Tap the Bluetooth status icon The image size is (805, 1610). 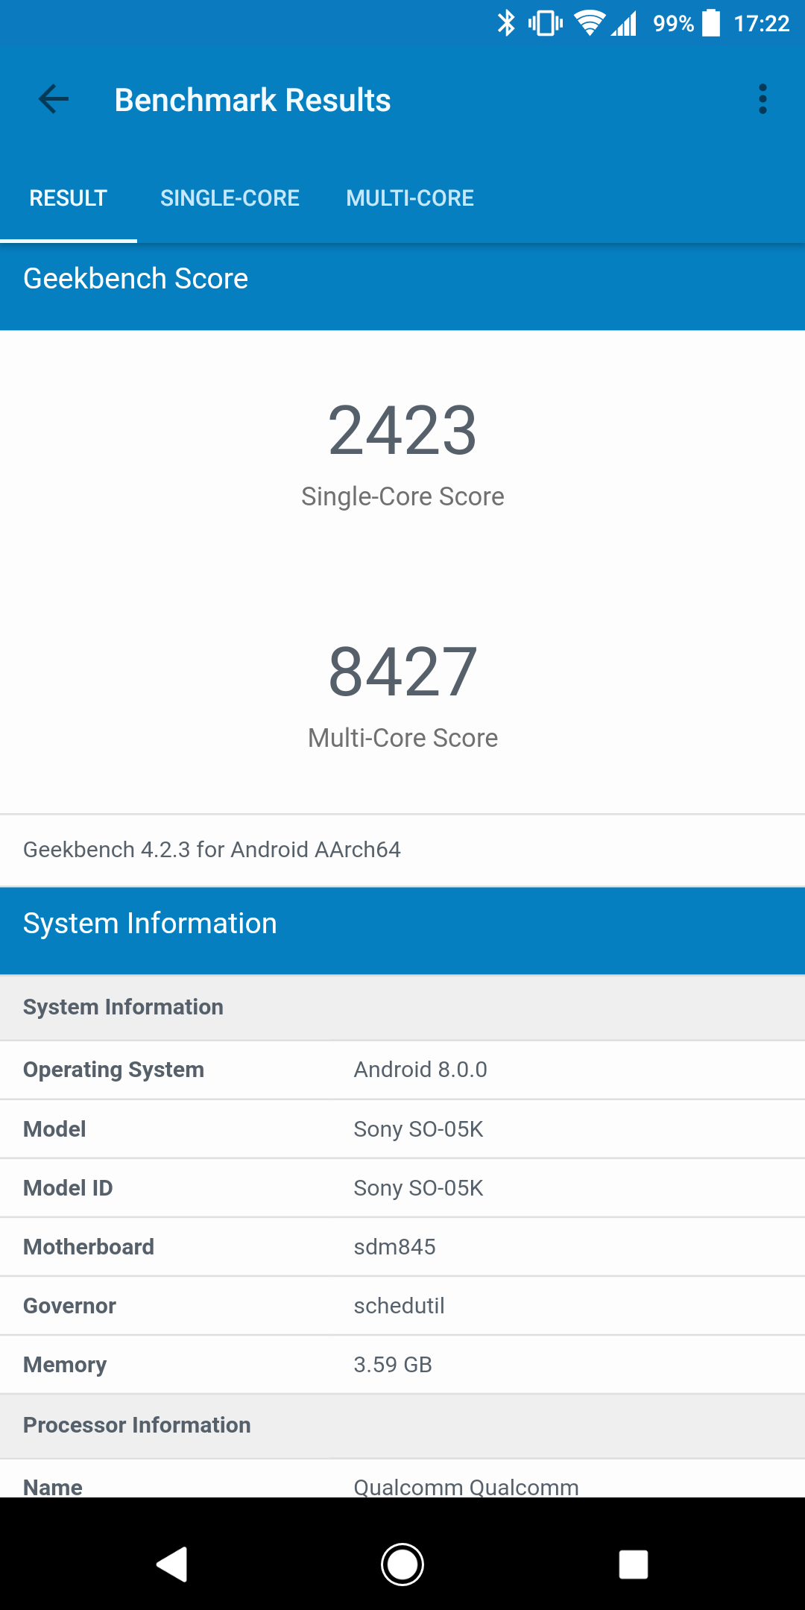point(506,23)
